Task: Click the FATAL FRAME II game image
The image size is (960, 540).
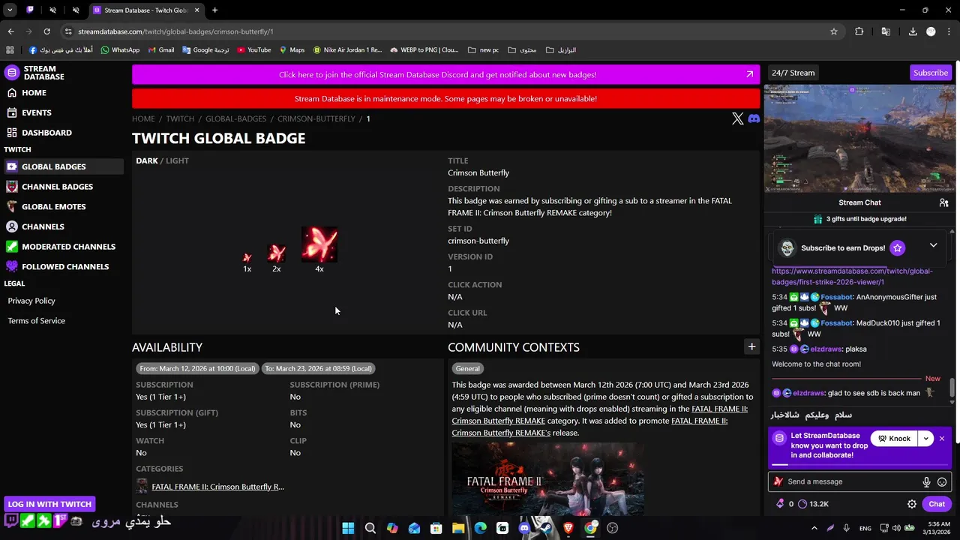Action: pos(547,478)
